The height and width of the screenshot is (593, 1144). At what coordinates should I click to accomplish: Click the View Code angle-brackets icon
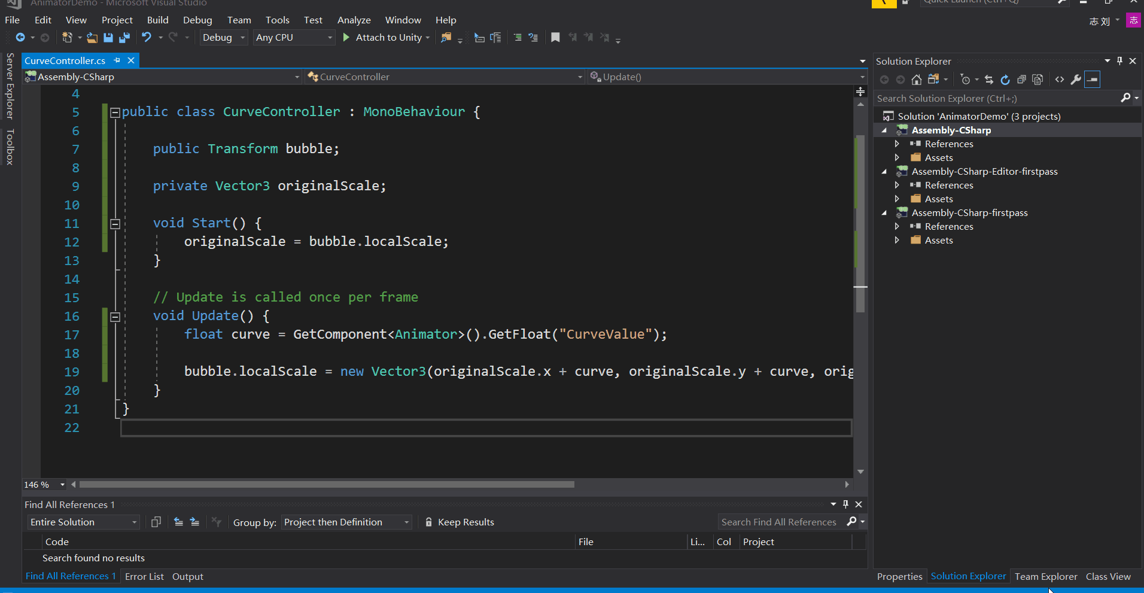tap(1060, 80)
